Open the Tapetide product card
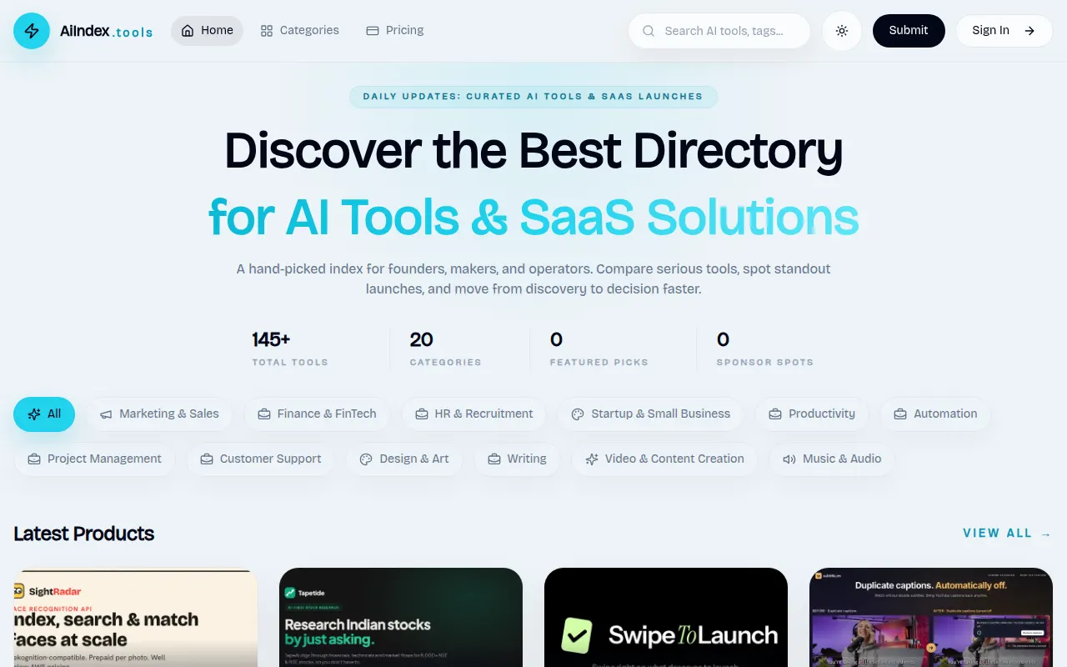Image resolution: width=1067 pixels, height=667 pixels. pyautogui.click(x=401, y=618)
